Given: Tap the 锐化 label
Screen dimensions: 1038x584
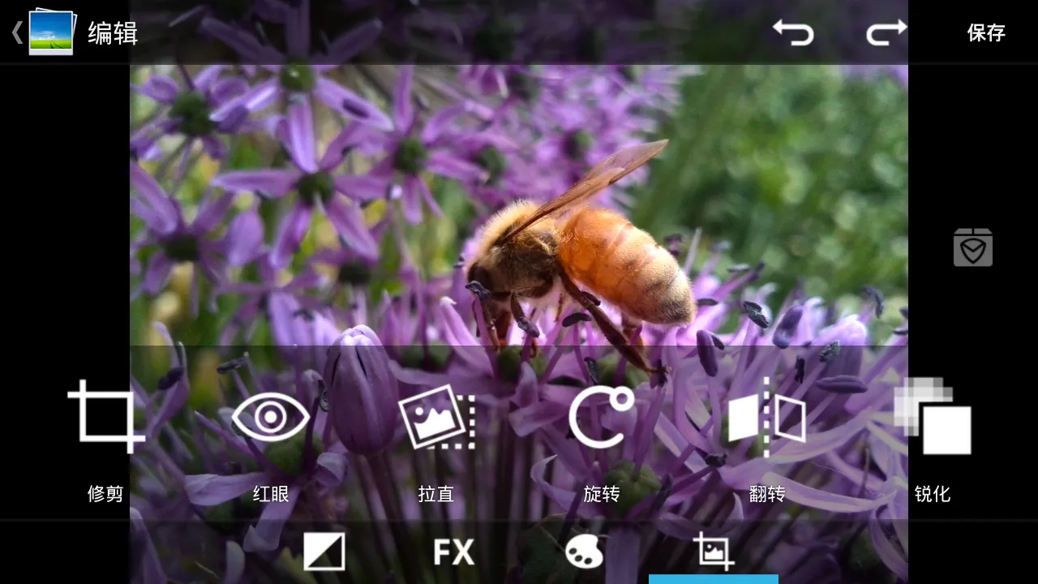Looking at the screenshot, I should point(933,493).
